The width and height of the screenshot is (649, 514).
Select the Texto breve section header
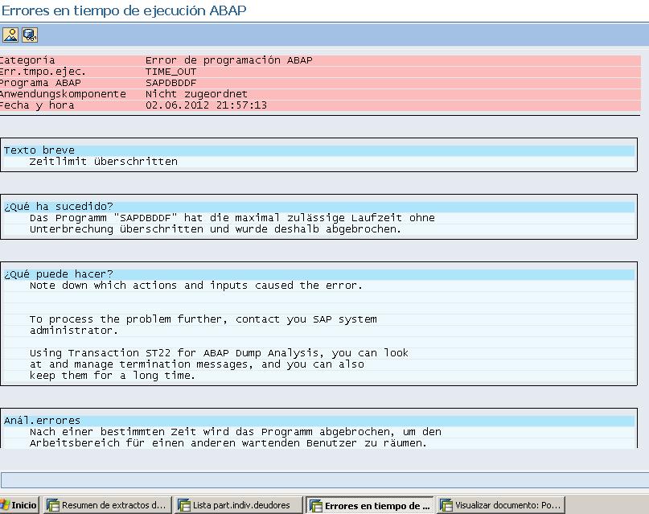[318, 150]
